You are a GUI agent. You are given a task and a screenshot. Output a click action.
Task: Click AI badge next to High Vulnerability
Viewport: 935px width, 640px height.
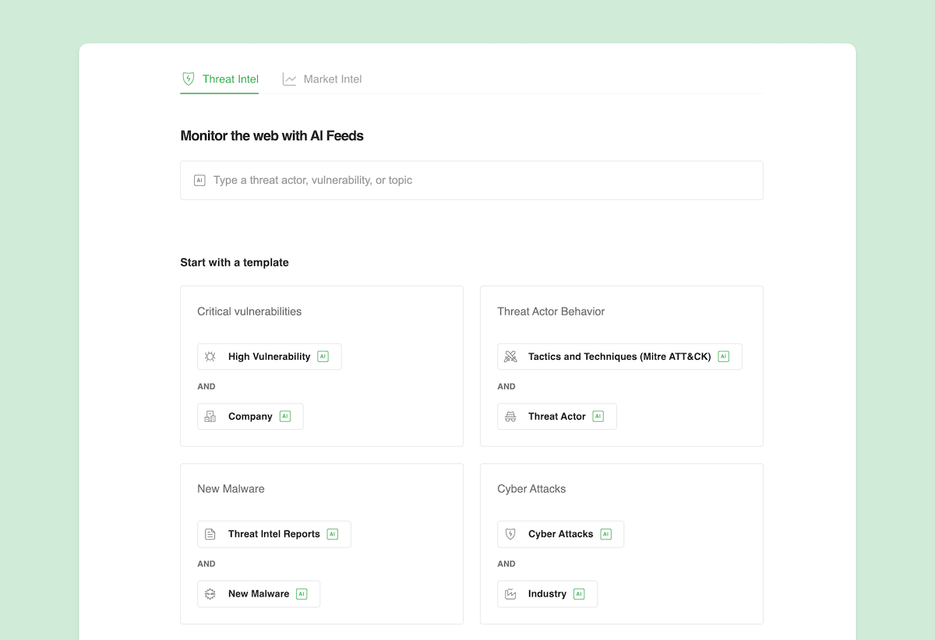point(323,357)
